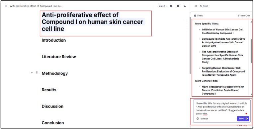
Task: Click Mention in chat input
Action: pyautogui.click(x=202, y=119)
